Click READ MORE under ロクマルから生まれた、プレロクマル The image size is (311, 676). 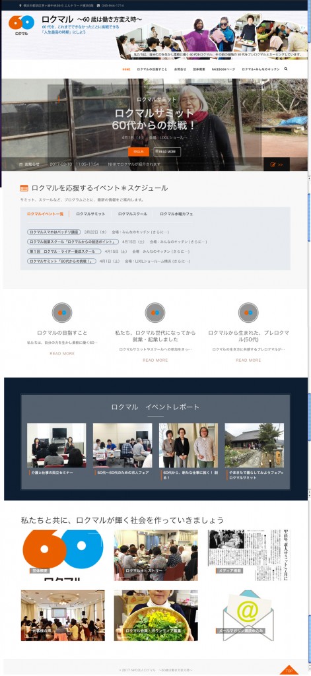(248, 360)
